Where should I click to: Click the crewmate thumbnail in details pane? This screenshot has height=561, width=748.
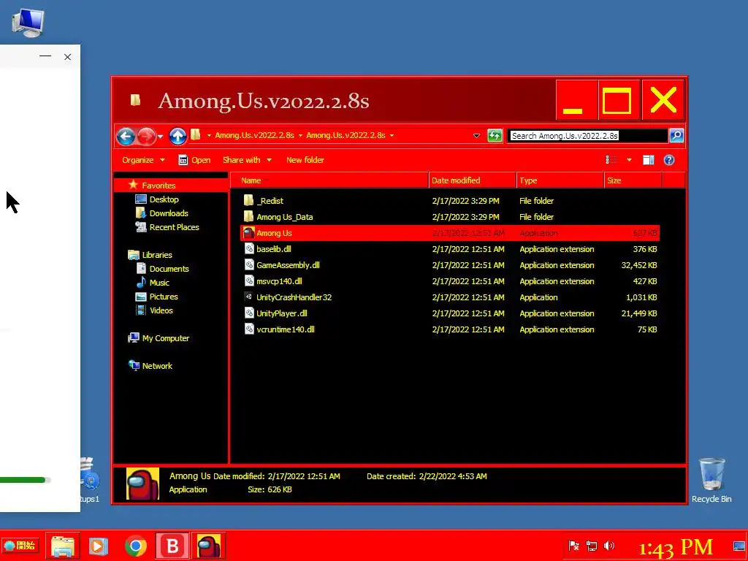(x=142, y=484)
